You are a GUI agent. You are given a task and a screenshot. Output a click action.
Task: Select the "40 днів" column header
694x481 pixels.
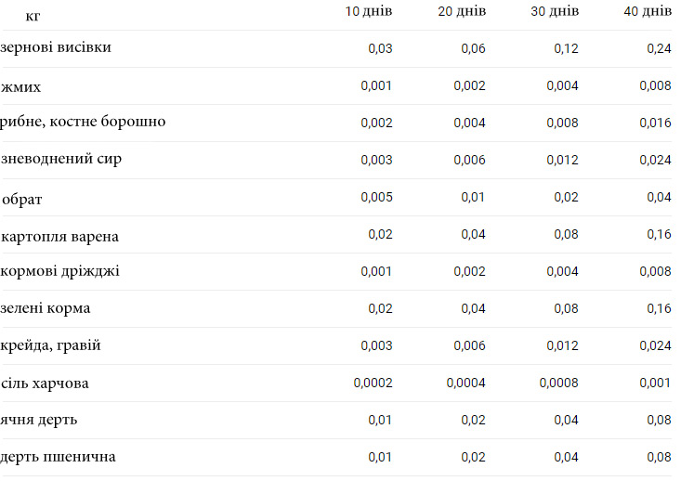[x=647, y=11]
